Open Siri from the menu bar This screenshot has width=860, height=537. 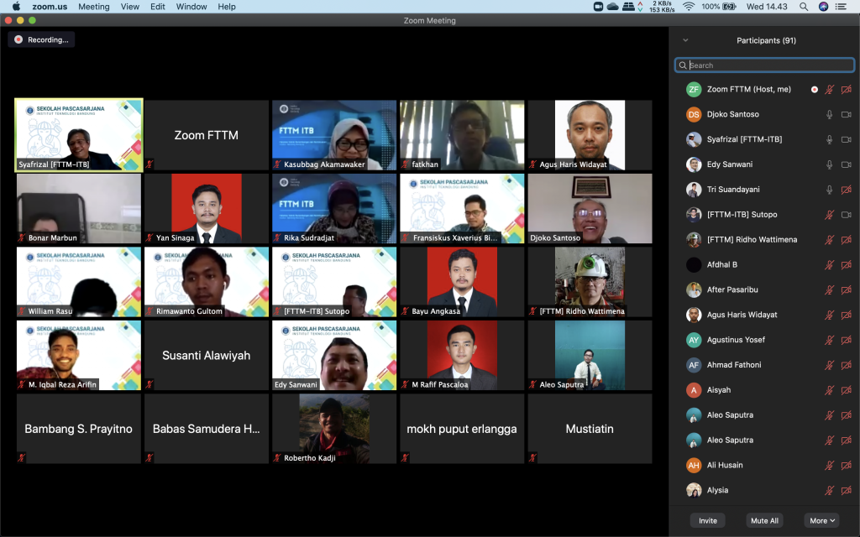tap(823, 7)
